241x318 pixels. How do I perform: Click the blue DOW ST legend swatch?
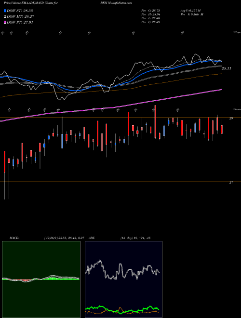pos(5,11)
